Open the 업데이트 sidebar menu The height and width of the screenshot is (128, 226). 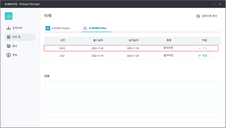tap(20, 28)
